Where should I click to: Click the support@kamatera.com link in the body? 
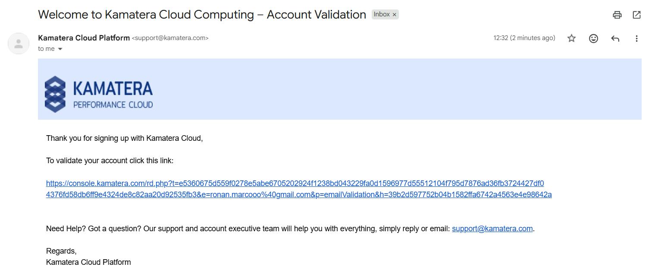point(492,229)
